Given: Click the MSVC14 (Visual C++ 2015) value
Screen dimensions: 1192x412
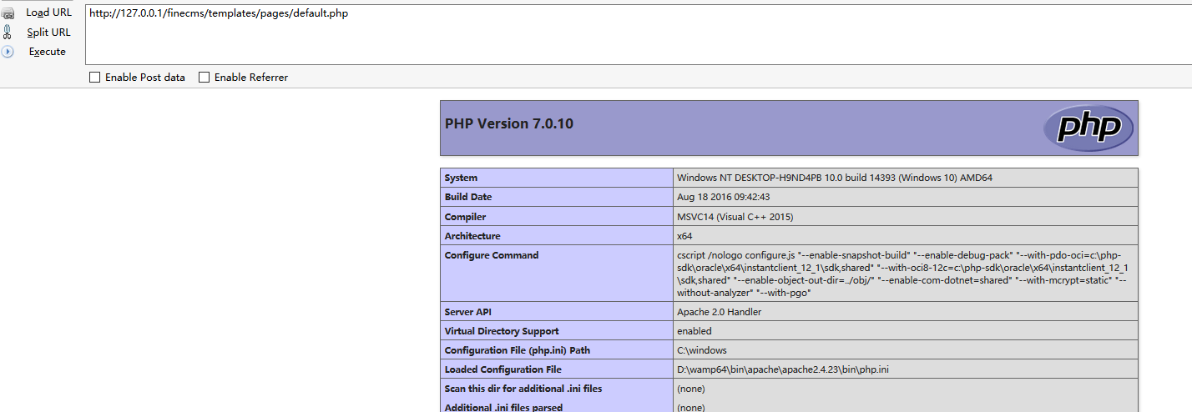Looking at the screenshot, I should [735, 217].
